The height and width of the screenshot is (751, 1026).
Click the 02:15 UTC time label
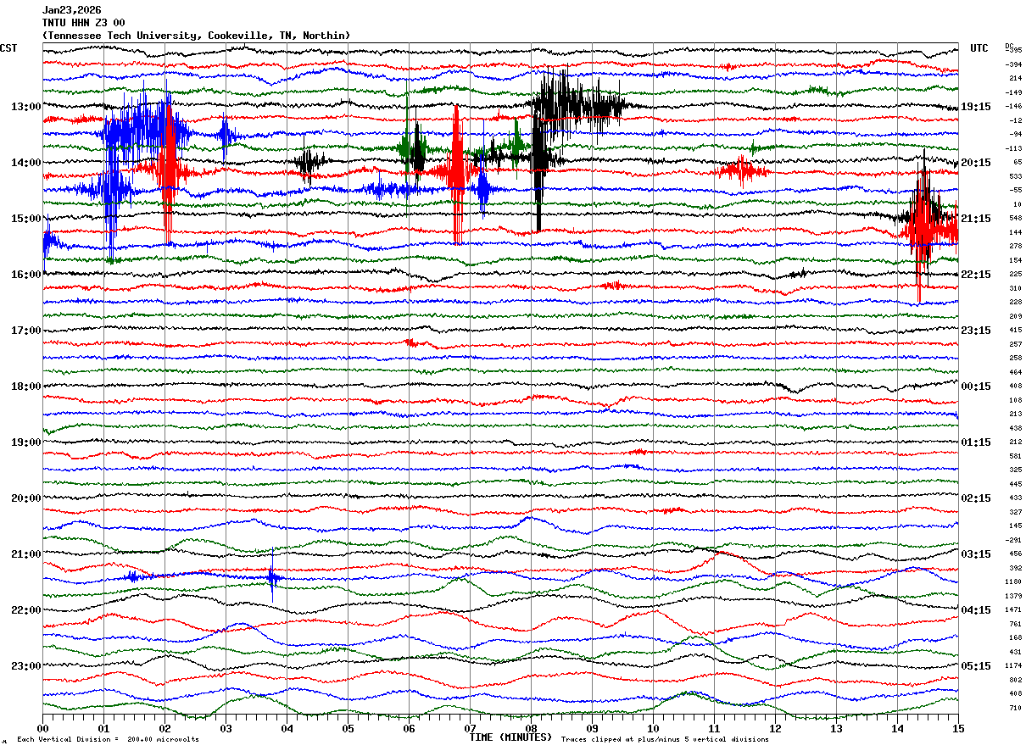[x=976, y=498]
